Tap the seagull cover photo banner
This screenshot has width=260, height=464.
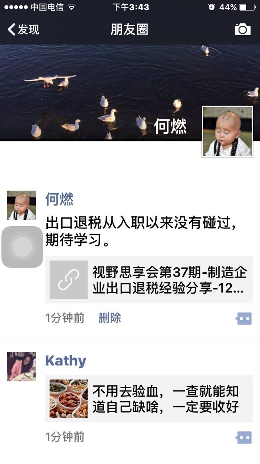pos(130,92)
